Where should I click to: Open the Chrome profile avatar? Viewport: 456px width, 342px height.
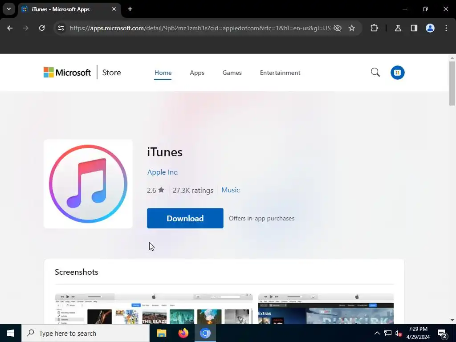coord(430,28)
